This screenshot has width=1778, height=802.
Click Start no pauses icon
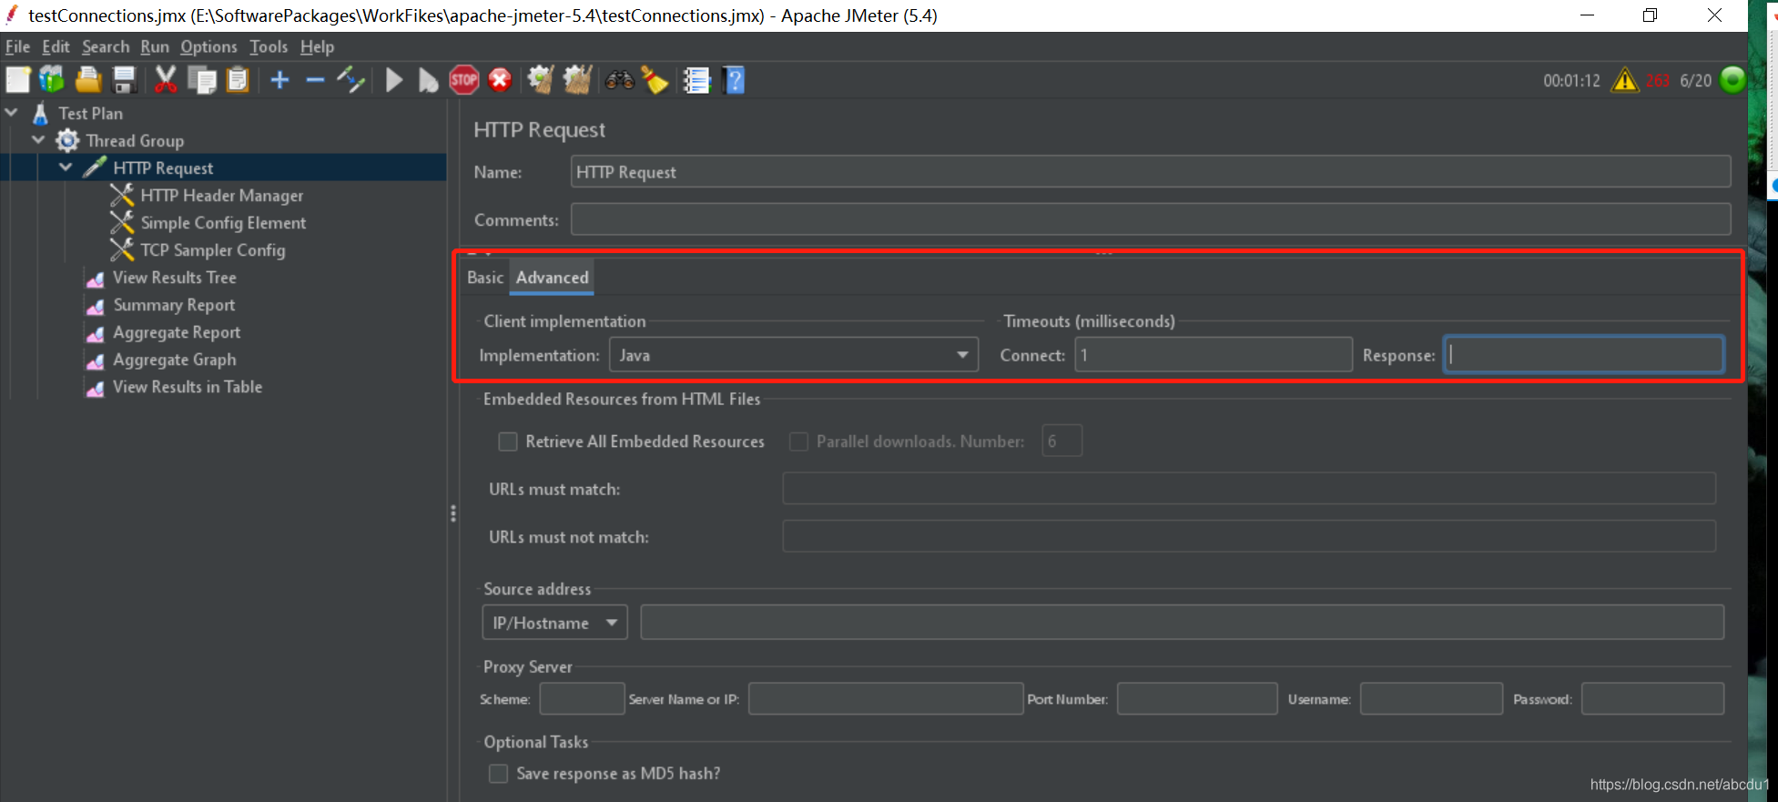[428, 80]
